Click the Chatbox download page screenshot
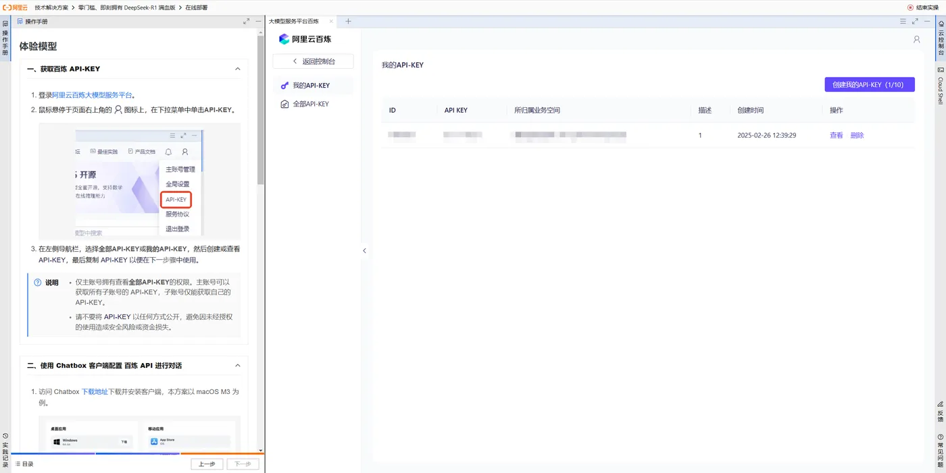This screenshot has height=473, width=946. click(x=140, y=433)
